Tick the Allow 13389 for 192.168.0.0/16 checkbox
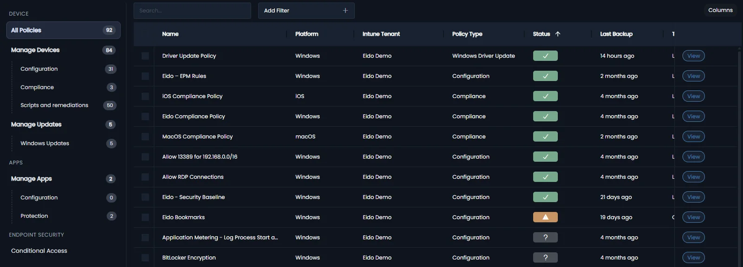Viewport: 743px width, 267px height. [145, 157]
